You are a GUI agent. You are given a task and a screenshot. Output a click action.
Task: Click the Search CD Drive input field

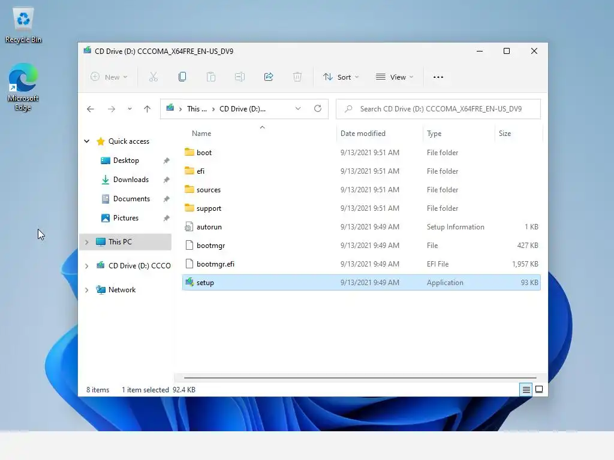(x=438, y=109)
